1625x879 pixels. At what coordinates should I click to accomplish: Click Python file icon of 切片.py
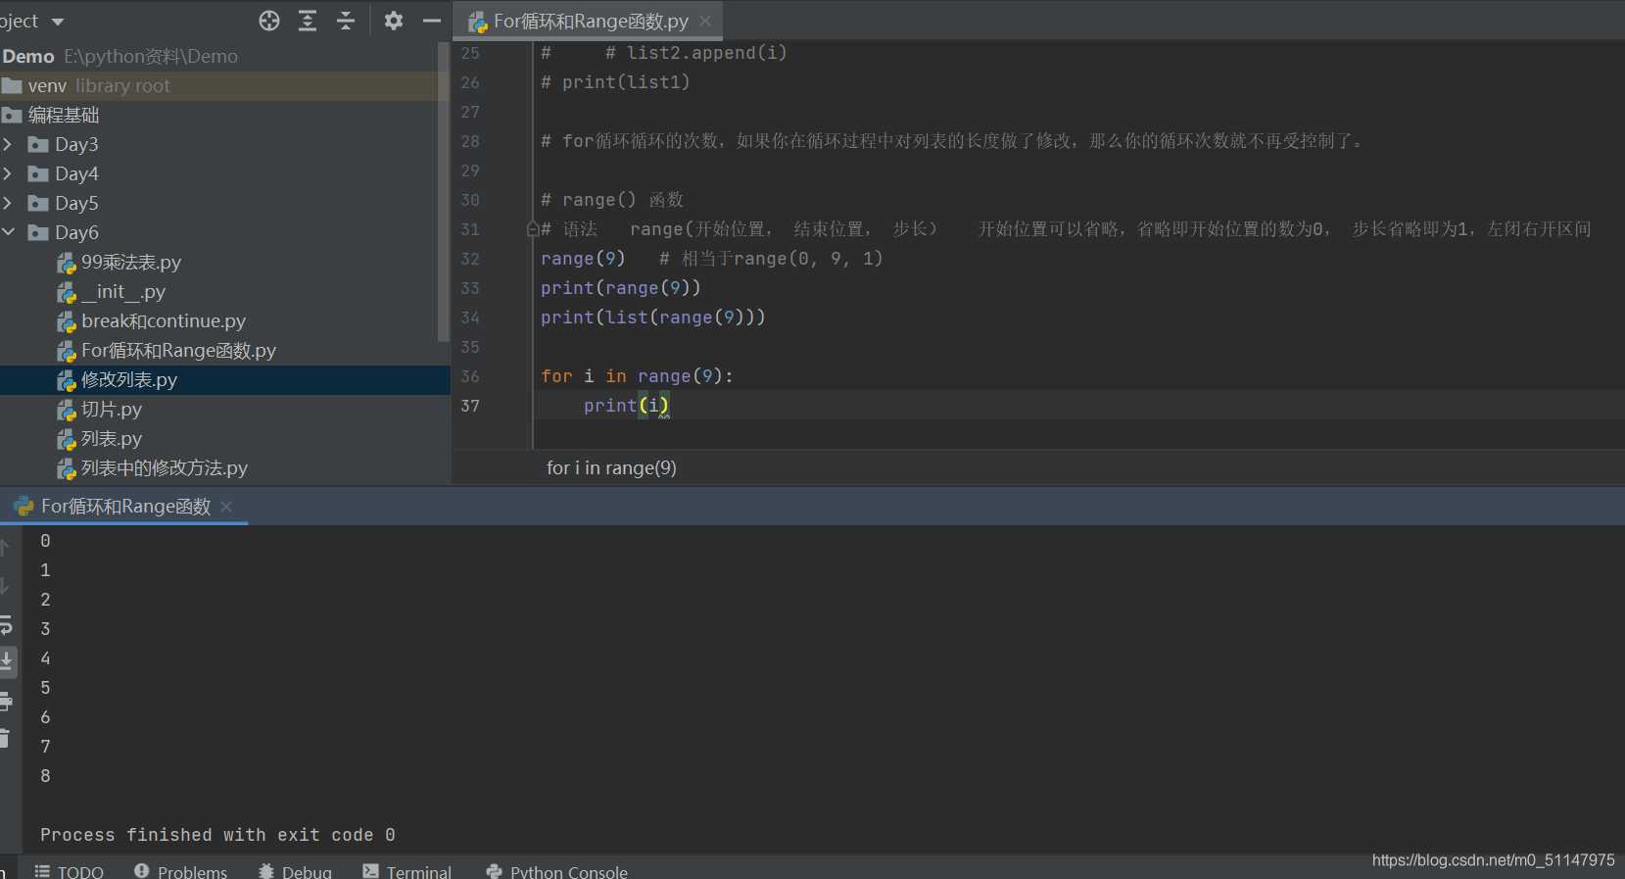coord(67,410)
